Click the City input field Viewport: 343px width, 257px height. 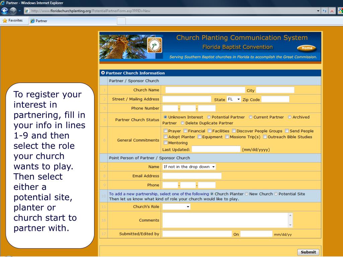click(x=275, y=90)
